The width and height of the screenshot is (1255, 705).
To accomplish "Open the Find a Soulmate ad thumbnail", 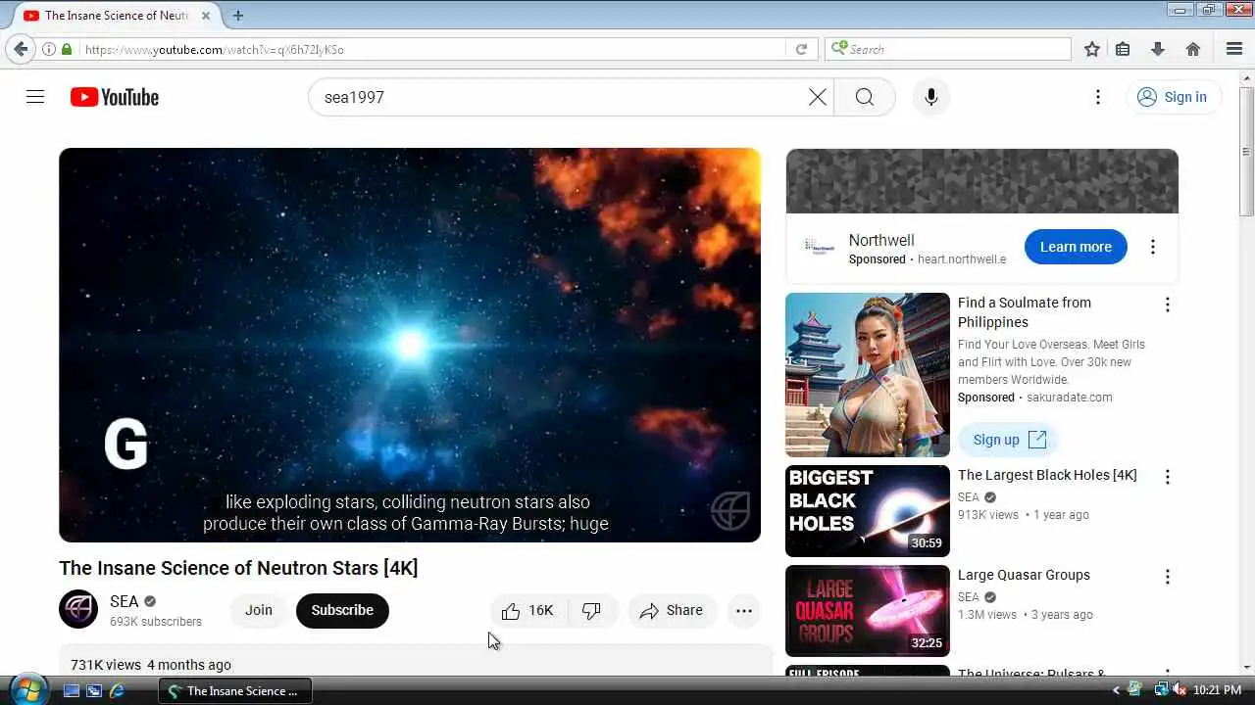I will [x=868, y=375].
